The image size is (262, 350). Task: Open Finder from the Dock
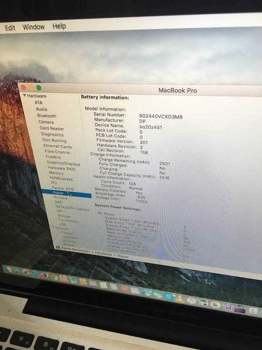click(8, 269)
